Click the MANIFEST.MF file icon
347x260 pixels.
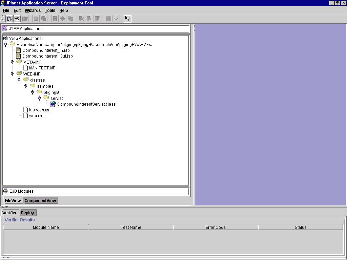[26, 68]
